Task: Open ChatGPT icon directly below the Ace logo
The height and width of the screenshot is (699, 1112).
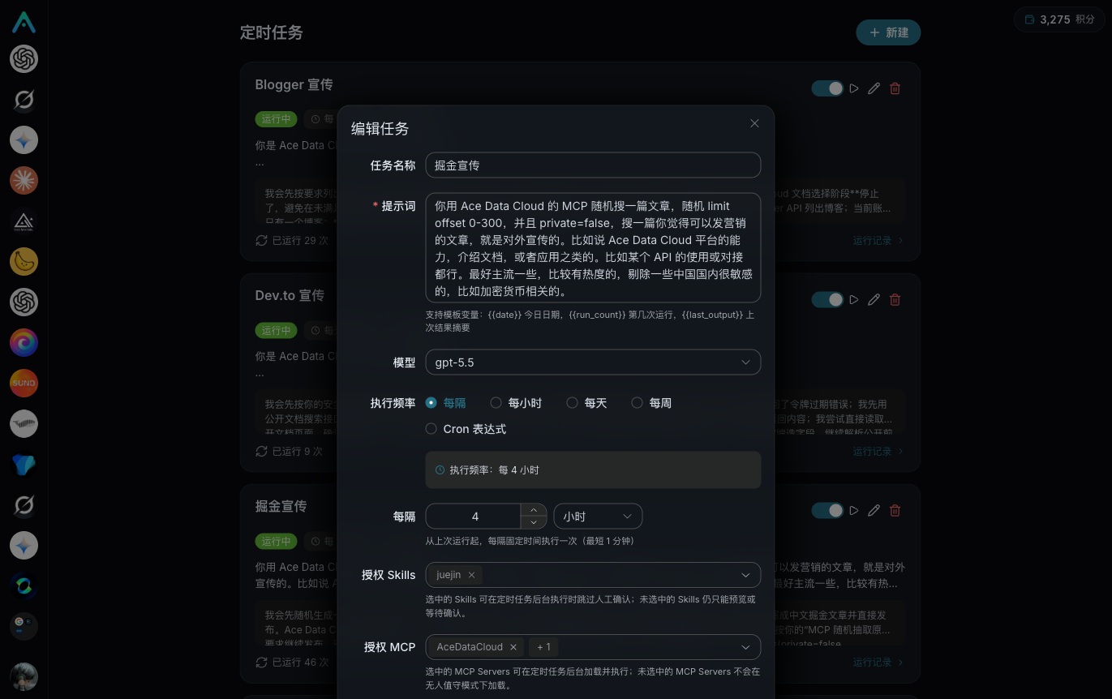Action: 24,59
